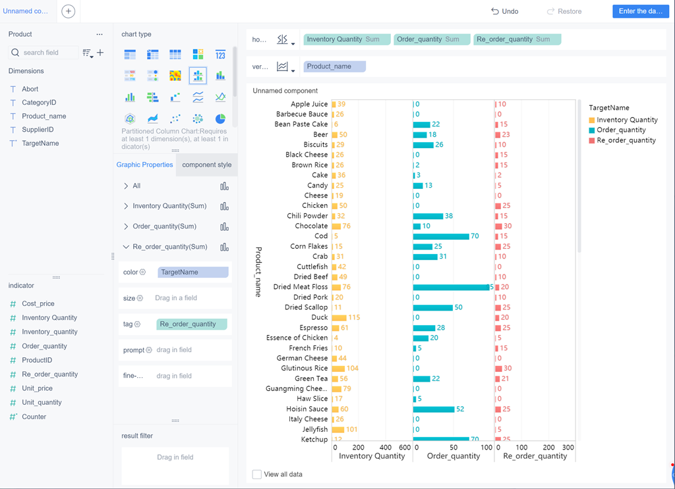Expand the Inventory Quantity(Sum) section

click(126, 206)
